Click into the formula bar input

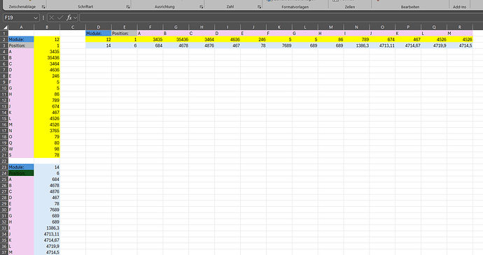[x=280, y=18]
